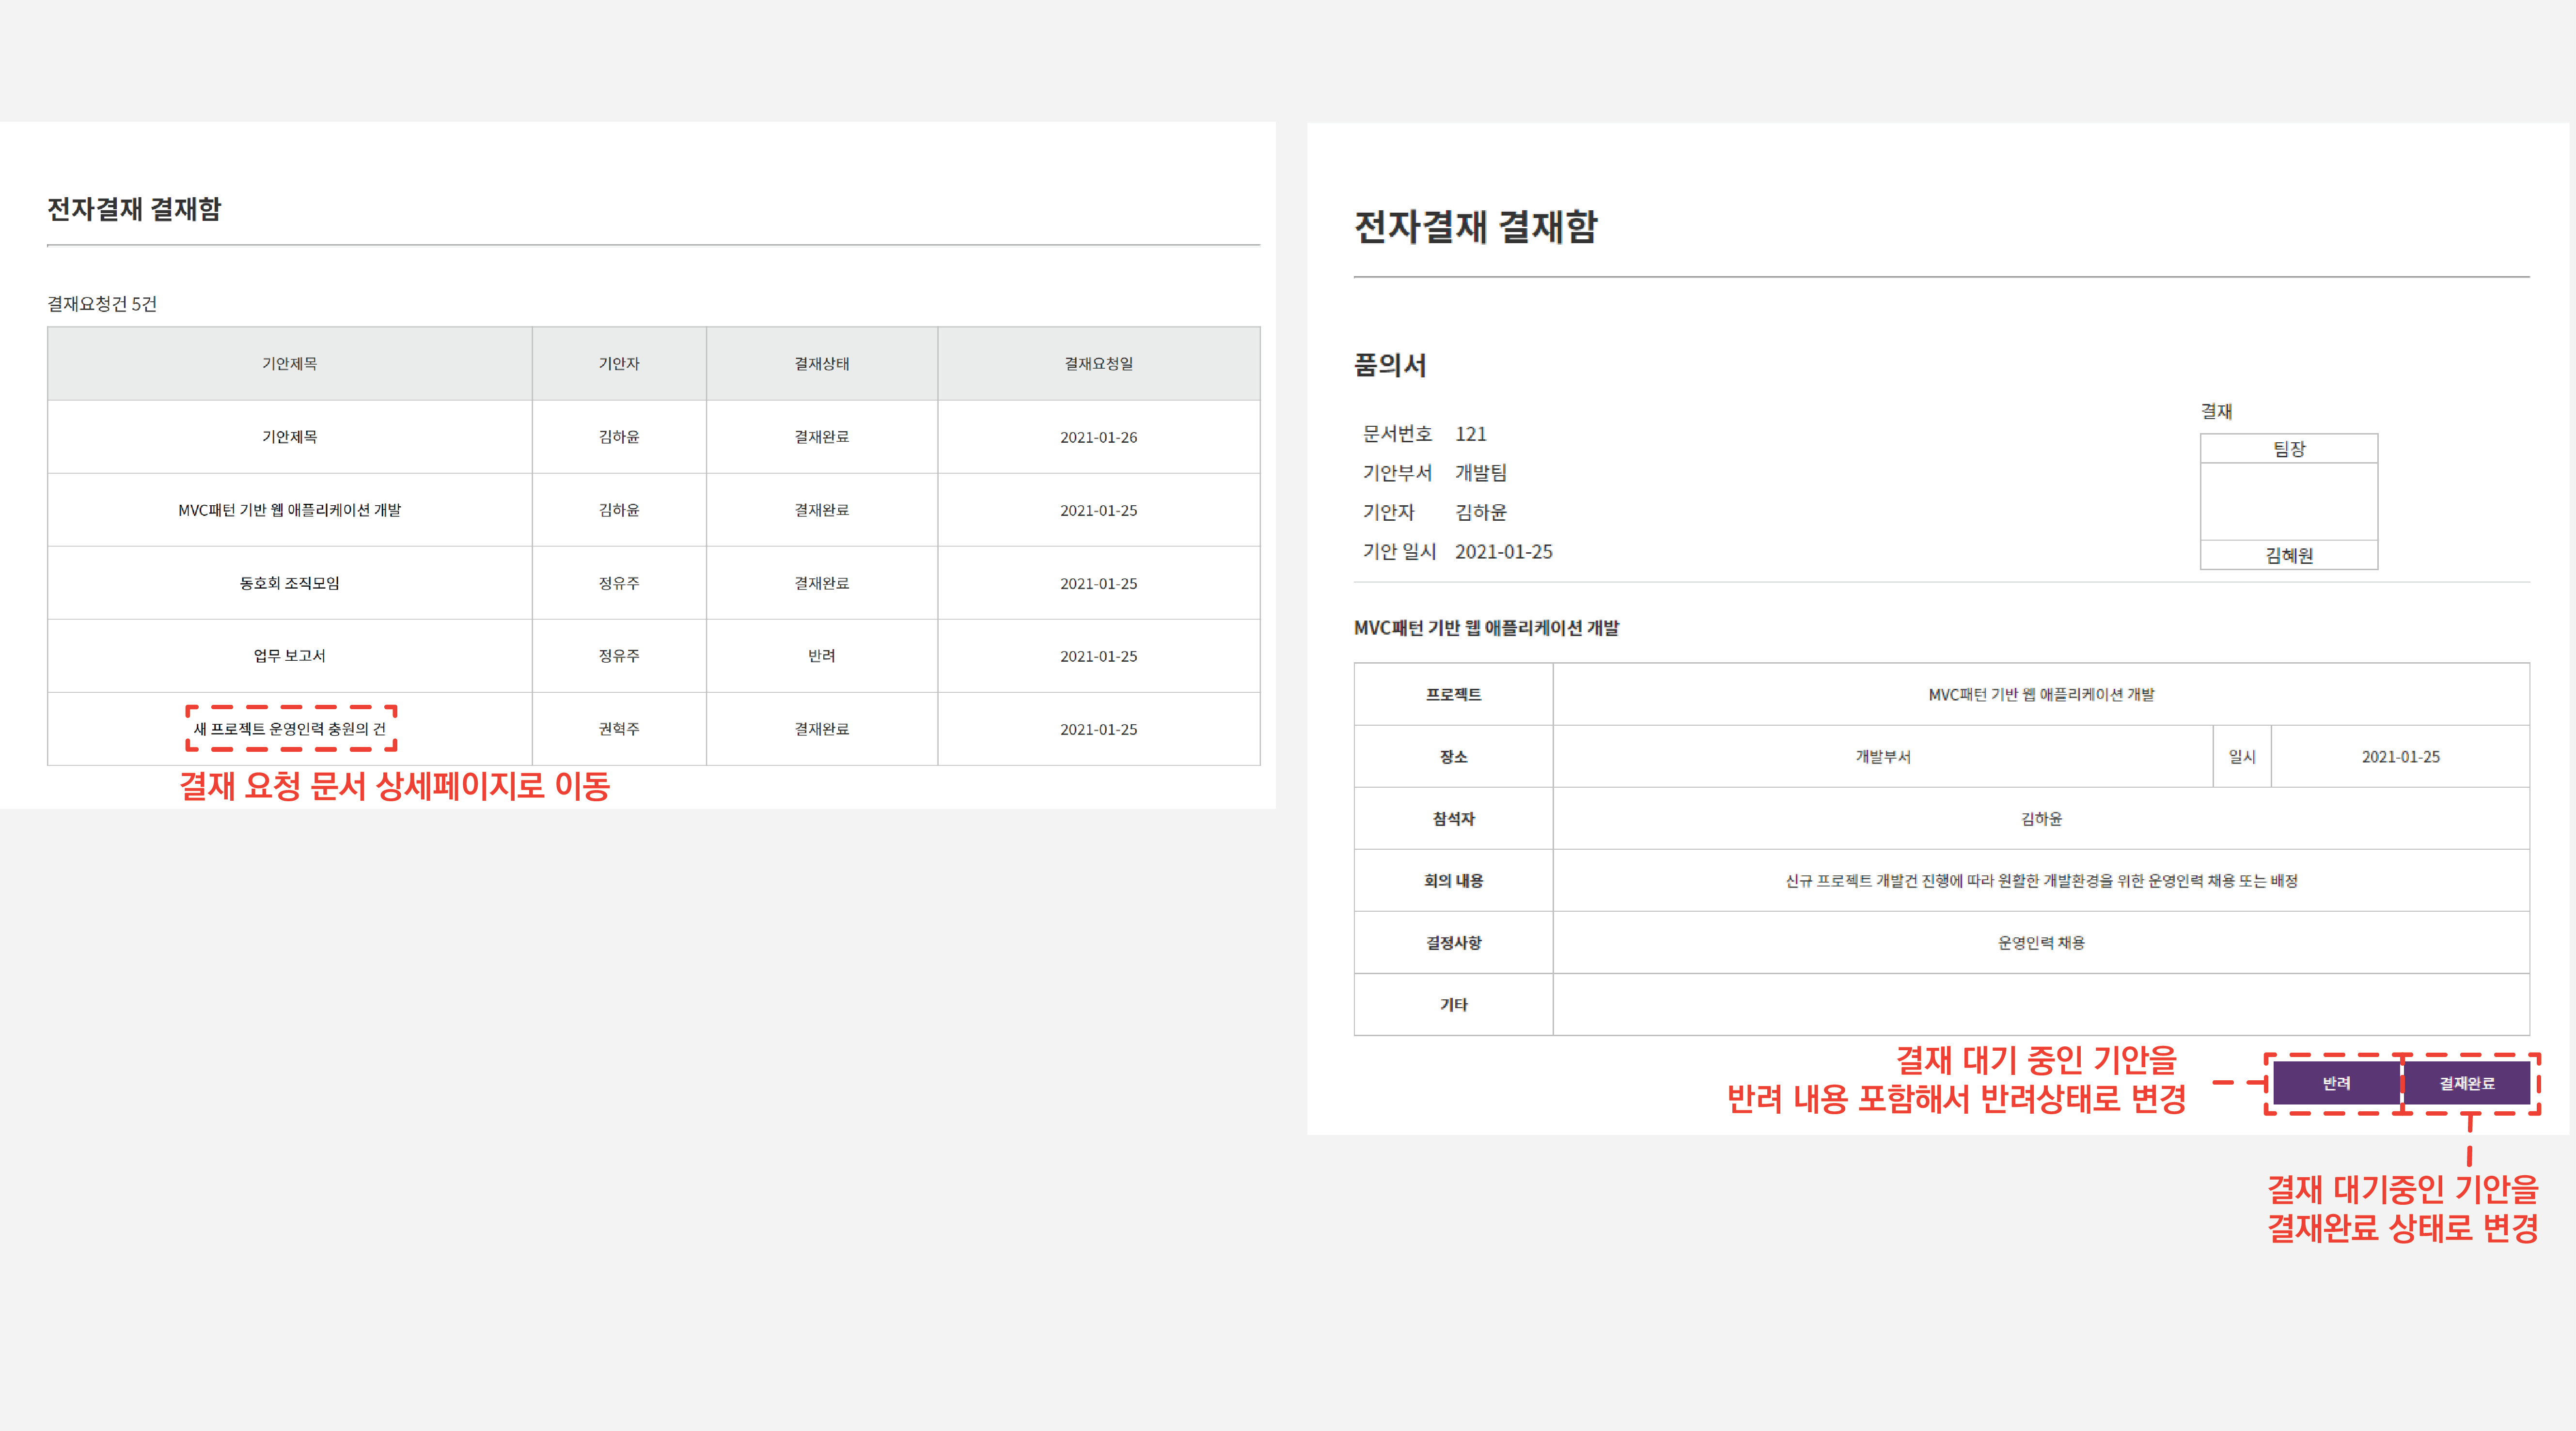
Task: Click the empty 기타 field in form
Action: click(x=2040, y=1004)
